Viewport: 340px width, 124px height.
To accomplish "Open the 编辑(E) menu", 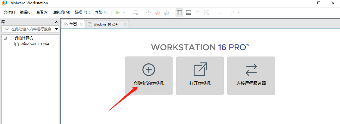I will pyautogui.click(x=26, y=12).
